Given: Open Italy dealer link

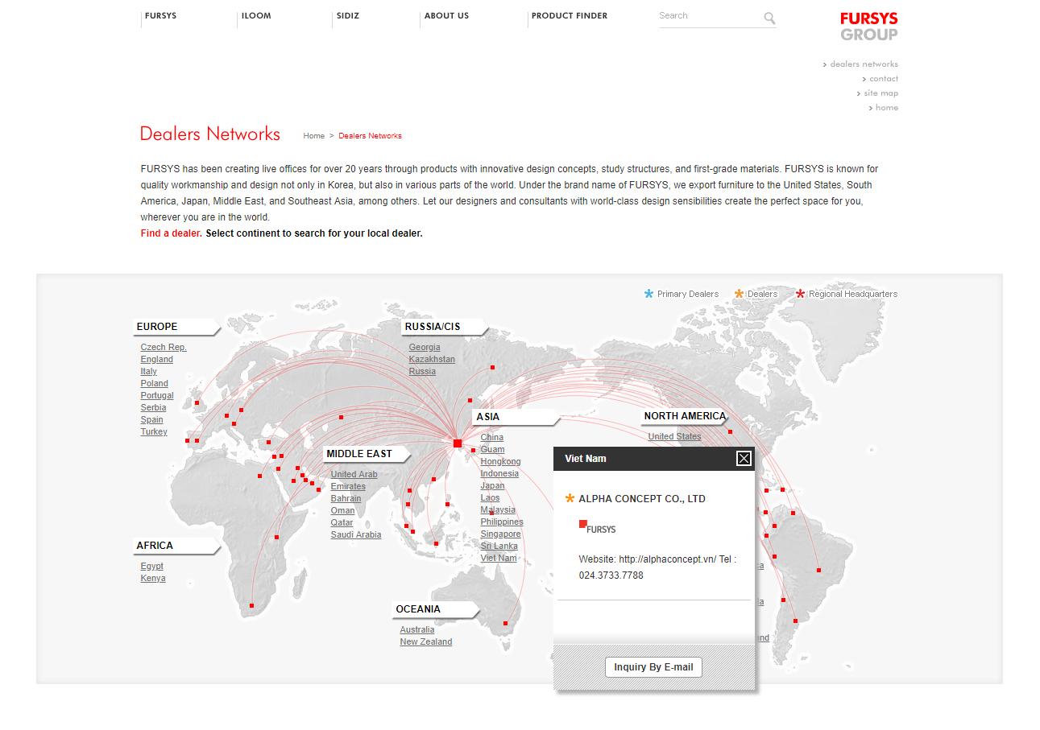Looking at the screenshot, I should point(148,372).
